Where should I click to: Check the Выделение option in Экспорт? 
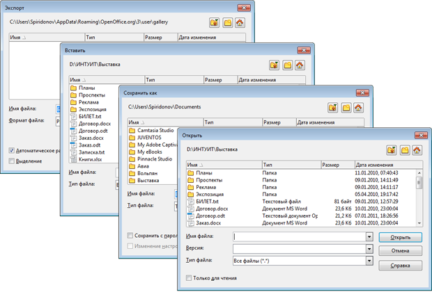coord(13,161)
